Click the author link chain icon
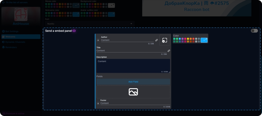 (156, 40)
